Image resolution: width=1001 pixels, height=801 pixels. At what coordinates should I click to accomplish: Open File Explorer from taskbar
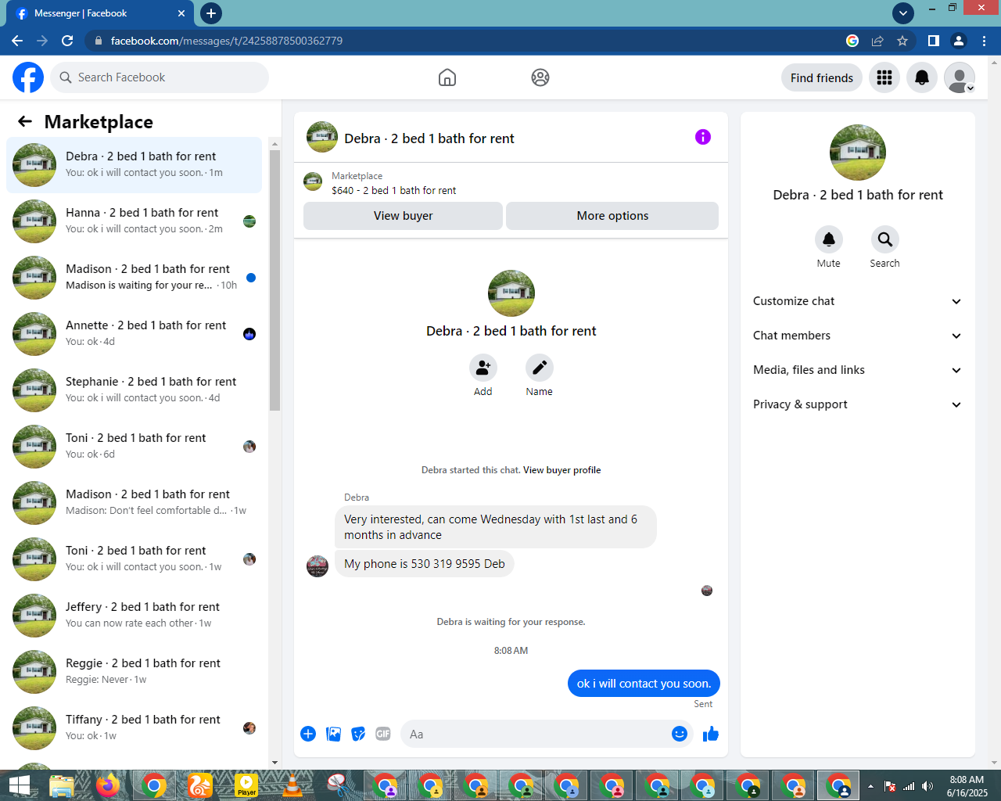click(x=62, y=785)
